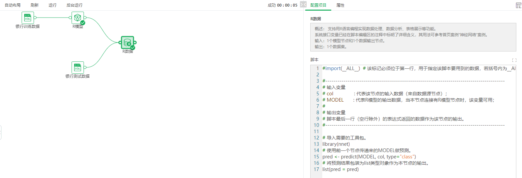The image size is (522, 178).
Task: Click the output port of R数据 node
Action: pos(135,43)
